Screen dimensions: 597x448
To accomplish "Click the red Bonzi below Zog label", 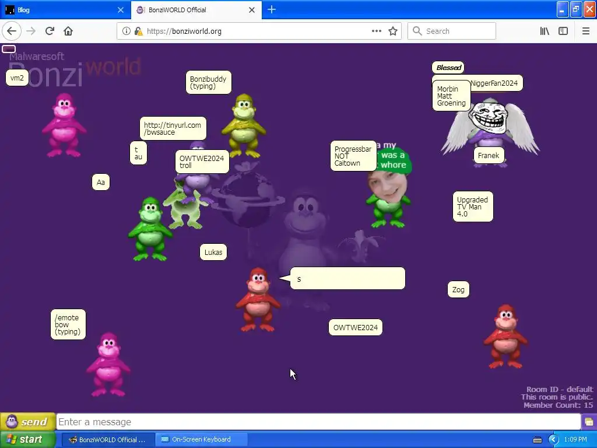I will 505,336.
